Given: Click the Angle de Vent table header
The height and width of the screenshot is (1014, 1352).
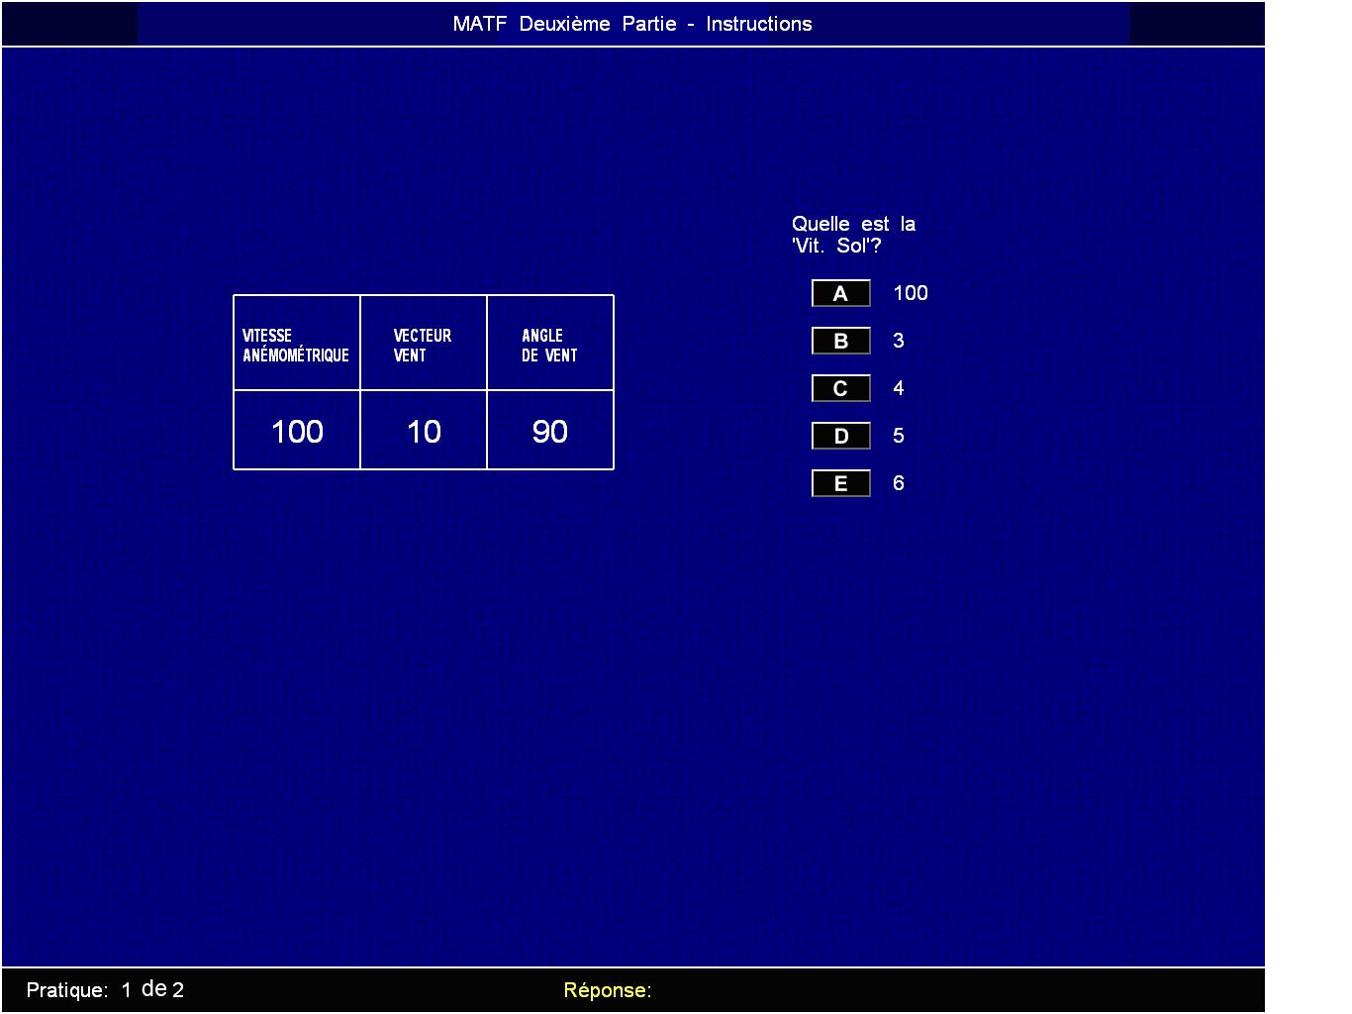Looking at the screenshot, I should (549, 345).
